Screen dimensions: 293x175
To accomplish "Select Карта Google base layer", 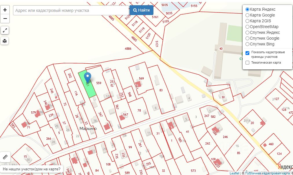I will point(247,15).
